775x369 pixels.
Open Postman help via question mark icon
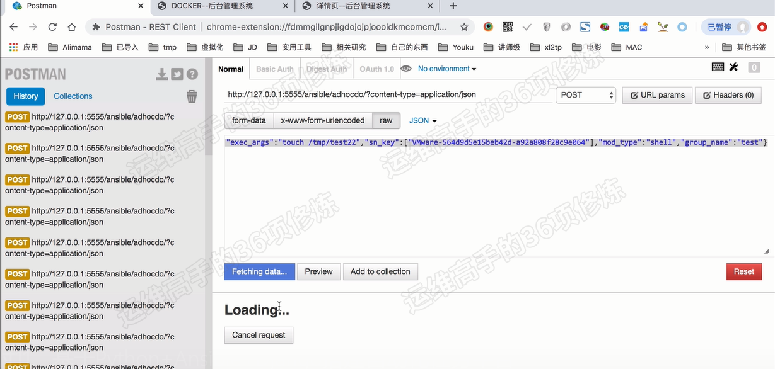[191, 73]
